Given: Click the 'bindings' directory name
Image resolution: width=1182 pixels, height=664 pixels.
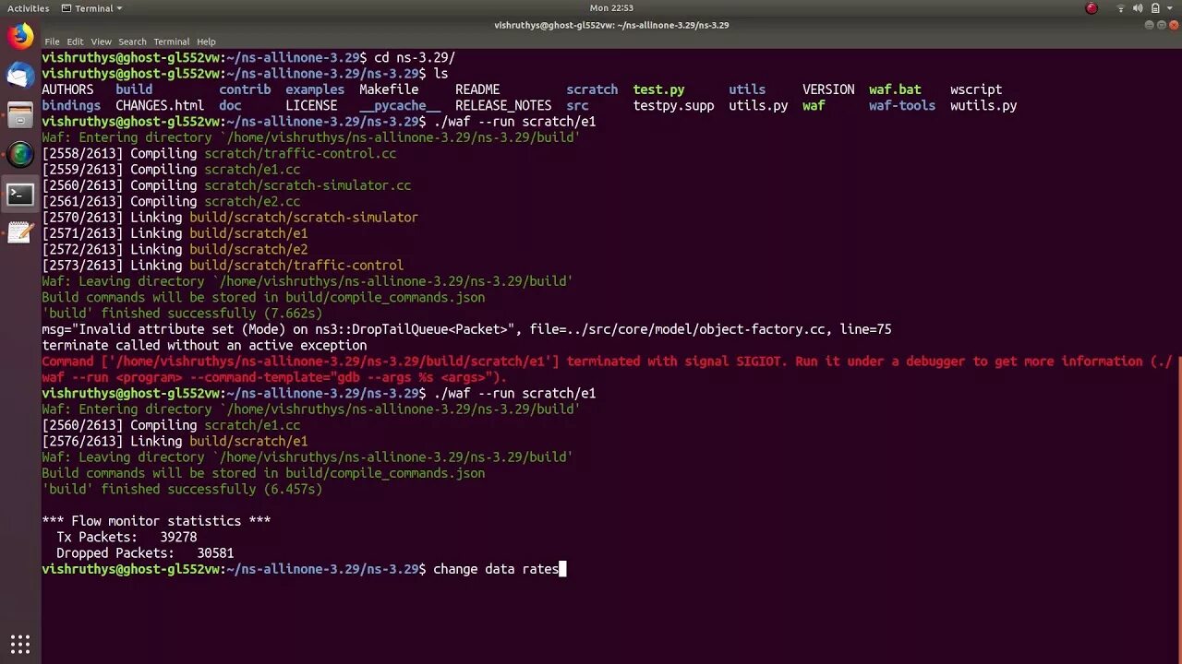Looking at the screenshot, I should click(71, 105).
